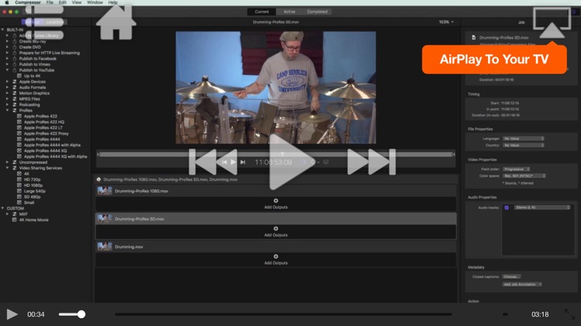
Task: Expand the Uncompressed group
Action: tap(8, 162)
